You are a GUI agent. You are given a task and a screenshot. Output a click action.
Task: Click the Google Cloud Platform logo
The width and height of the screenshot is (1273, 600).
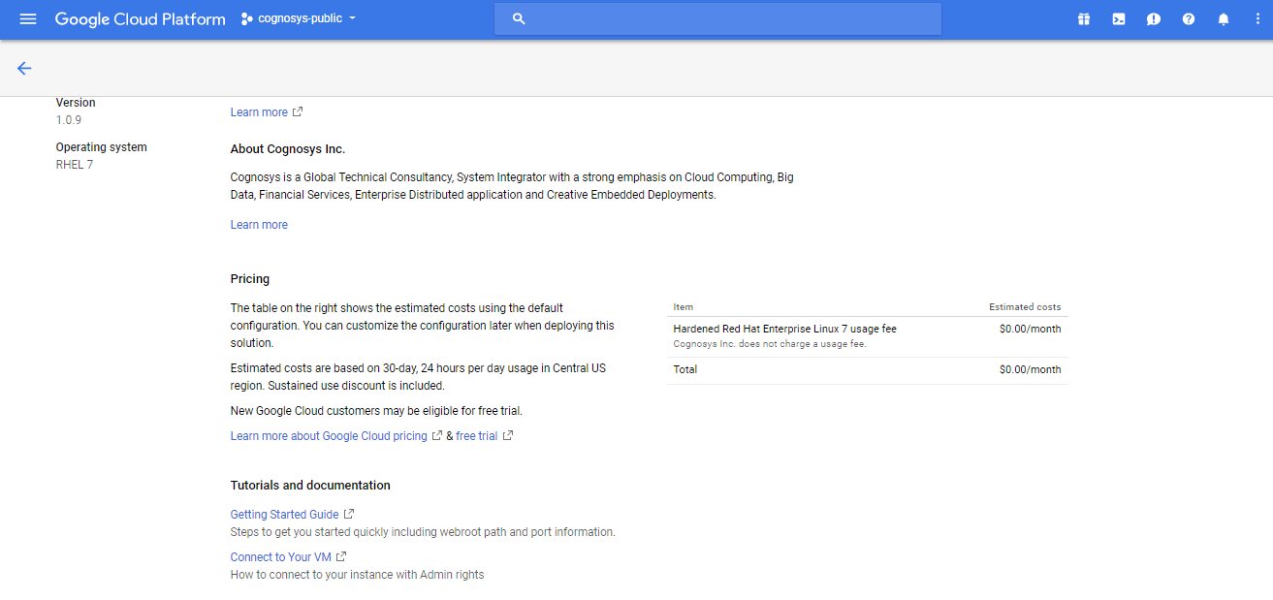140,19
